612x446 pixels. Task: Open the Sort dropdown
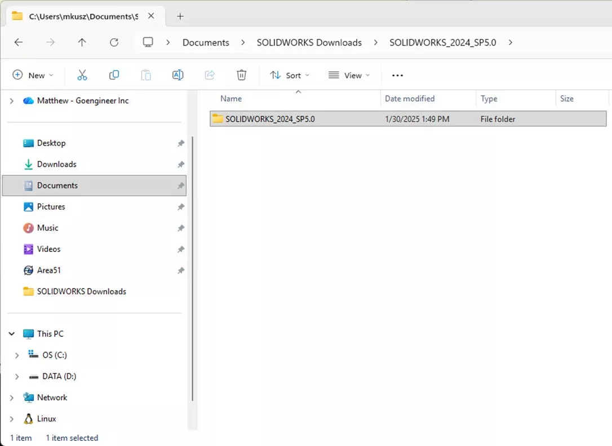point(289,75)
